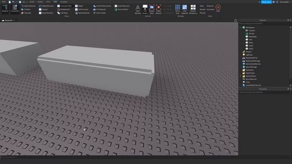Open the Breakpoints window
Viewport: 292px width, 164px height.
point(64,10)
